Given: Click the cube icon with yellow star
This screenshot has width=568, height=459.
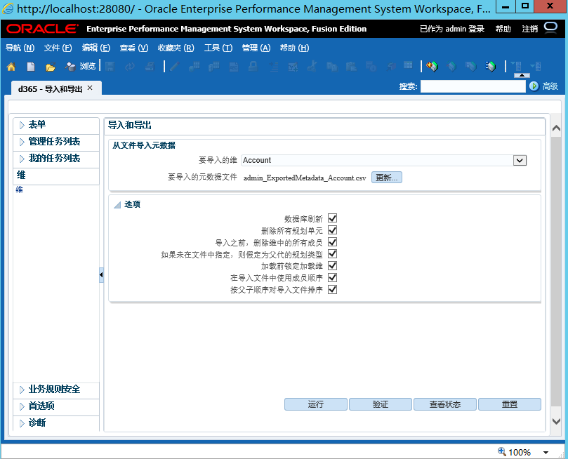Looking at the screenshot, I should tap(432, 66).
